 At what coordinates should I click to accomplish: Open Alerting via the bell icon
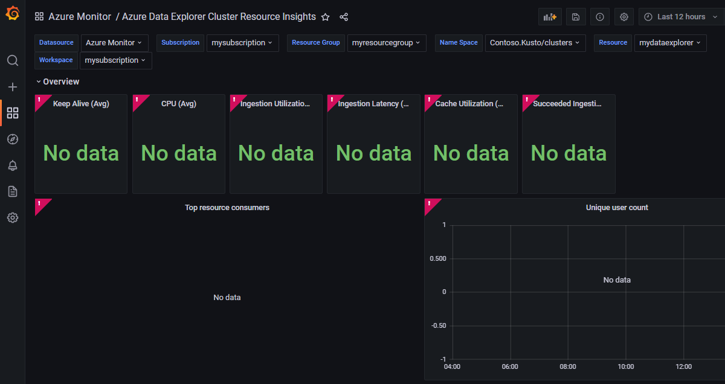click(x=12, y=165)
